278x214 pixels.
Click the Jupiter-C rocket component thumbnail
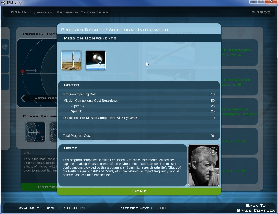[71, 60]
